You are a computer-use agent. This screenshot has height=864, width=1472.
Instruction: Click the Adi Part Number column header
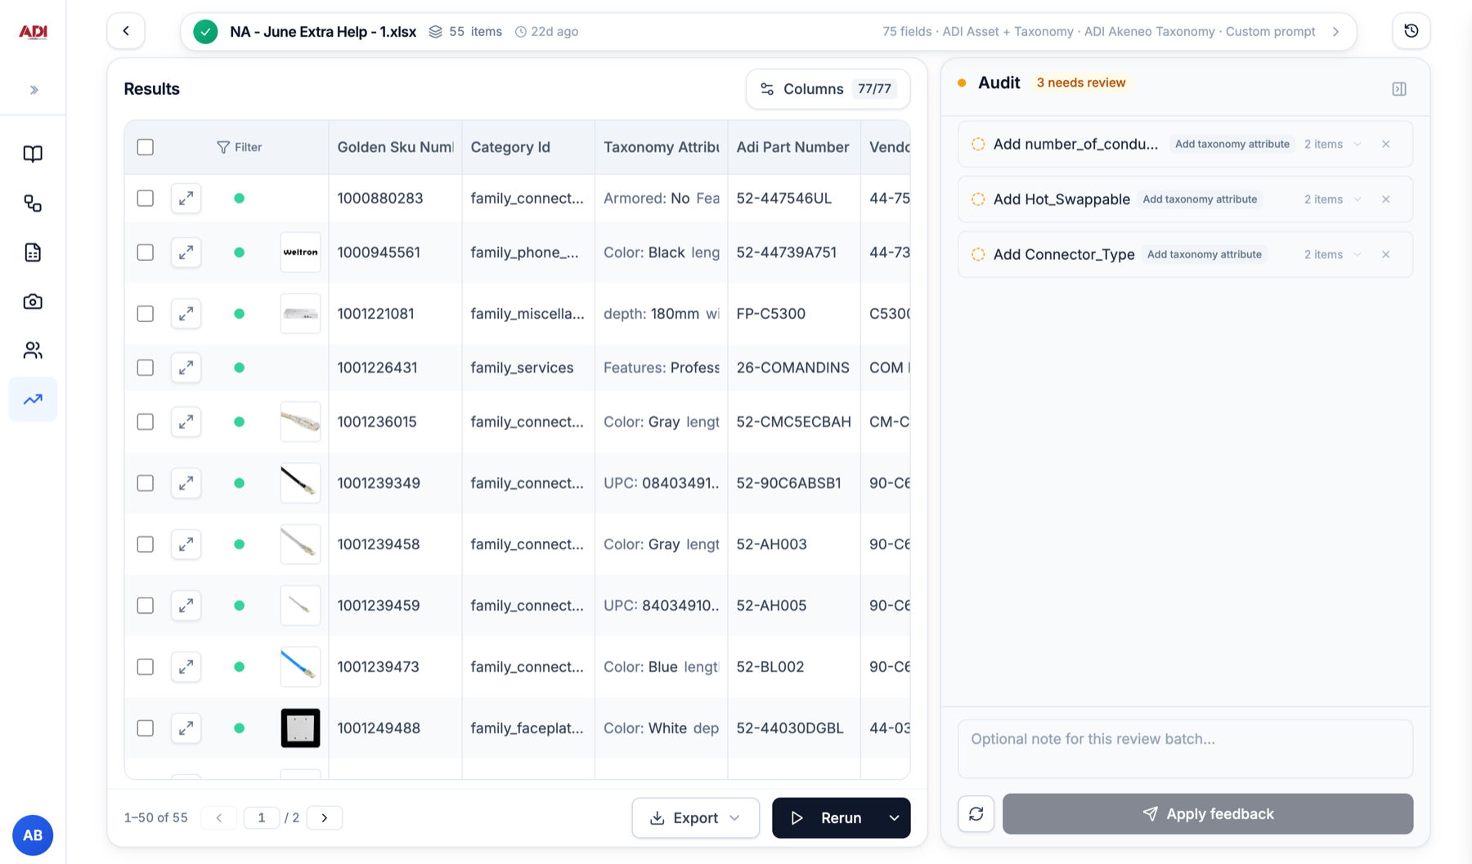(792, 147)
